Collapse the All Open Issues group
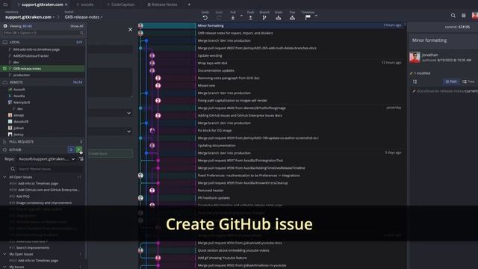This screenshot has width=478, height=269. (x=4, y=177)
